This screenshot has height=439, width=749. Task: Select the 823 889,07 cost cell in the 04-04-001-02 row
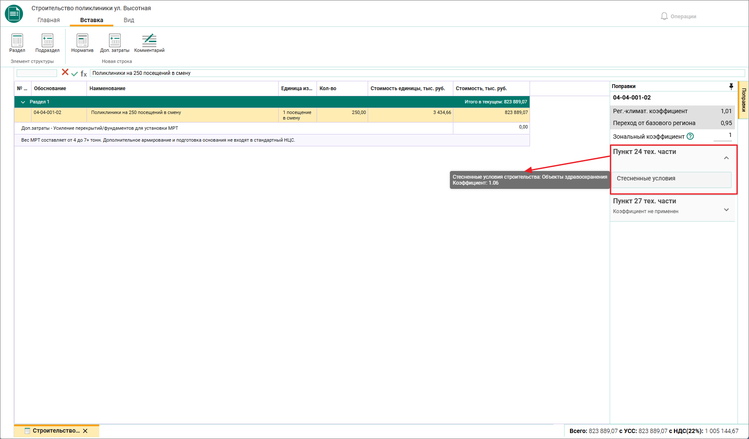[x=491, y=115]
